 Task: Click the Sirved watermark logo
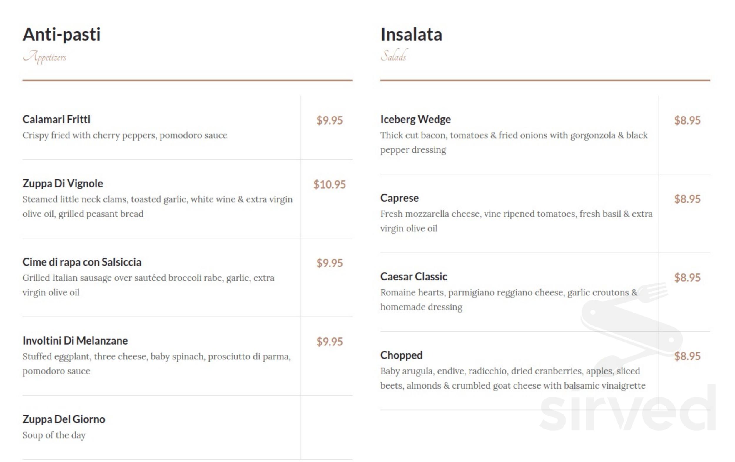pyautogui.click(x=629, y=357)
